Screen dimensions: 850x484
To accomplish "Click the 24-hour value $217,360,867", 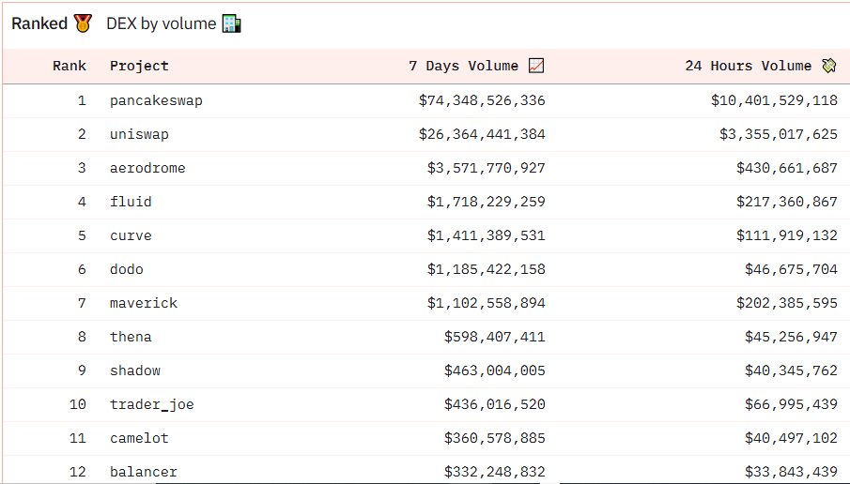I will coord(787,202).
